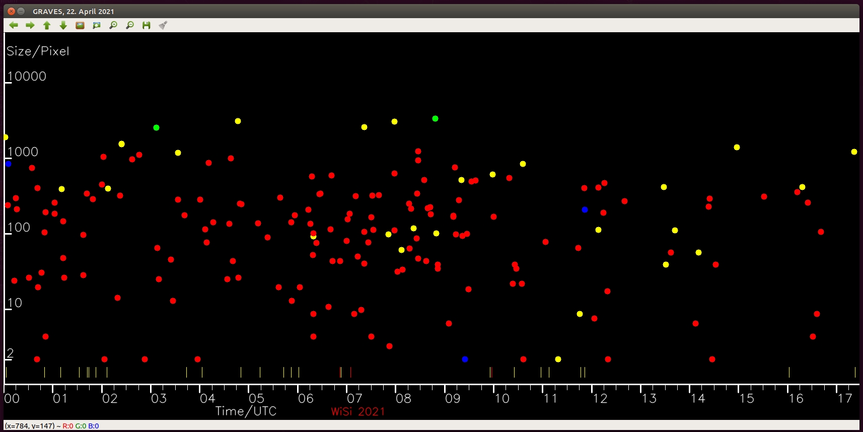Click the '11' hour label on time axis

550,398
